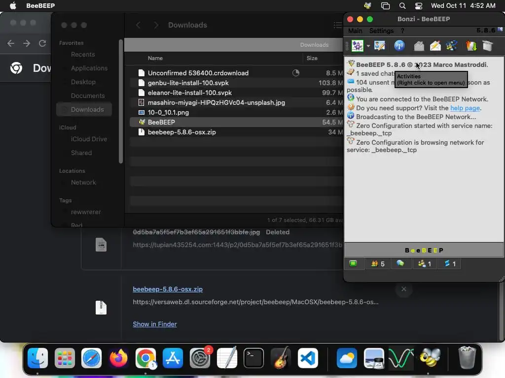
Task: Select the chat bubbles tab in BeeBEEP
Action: point(400,264)
